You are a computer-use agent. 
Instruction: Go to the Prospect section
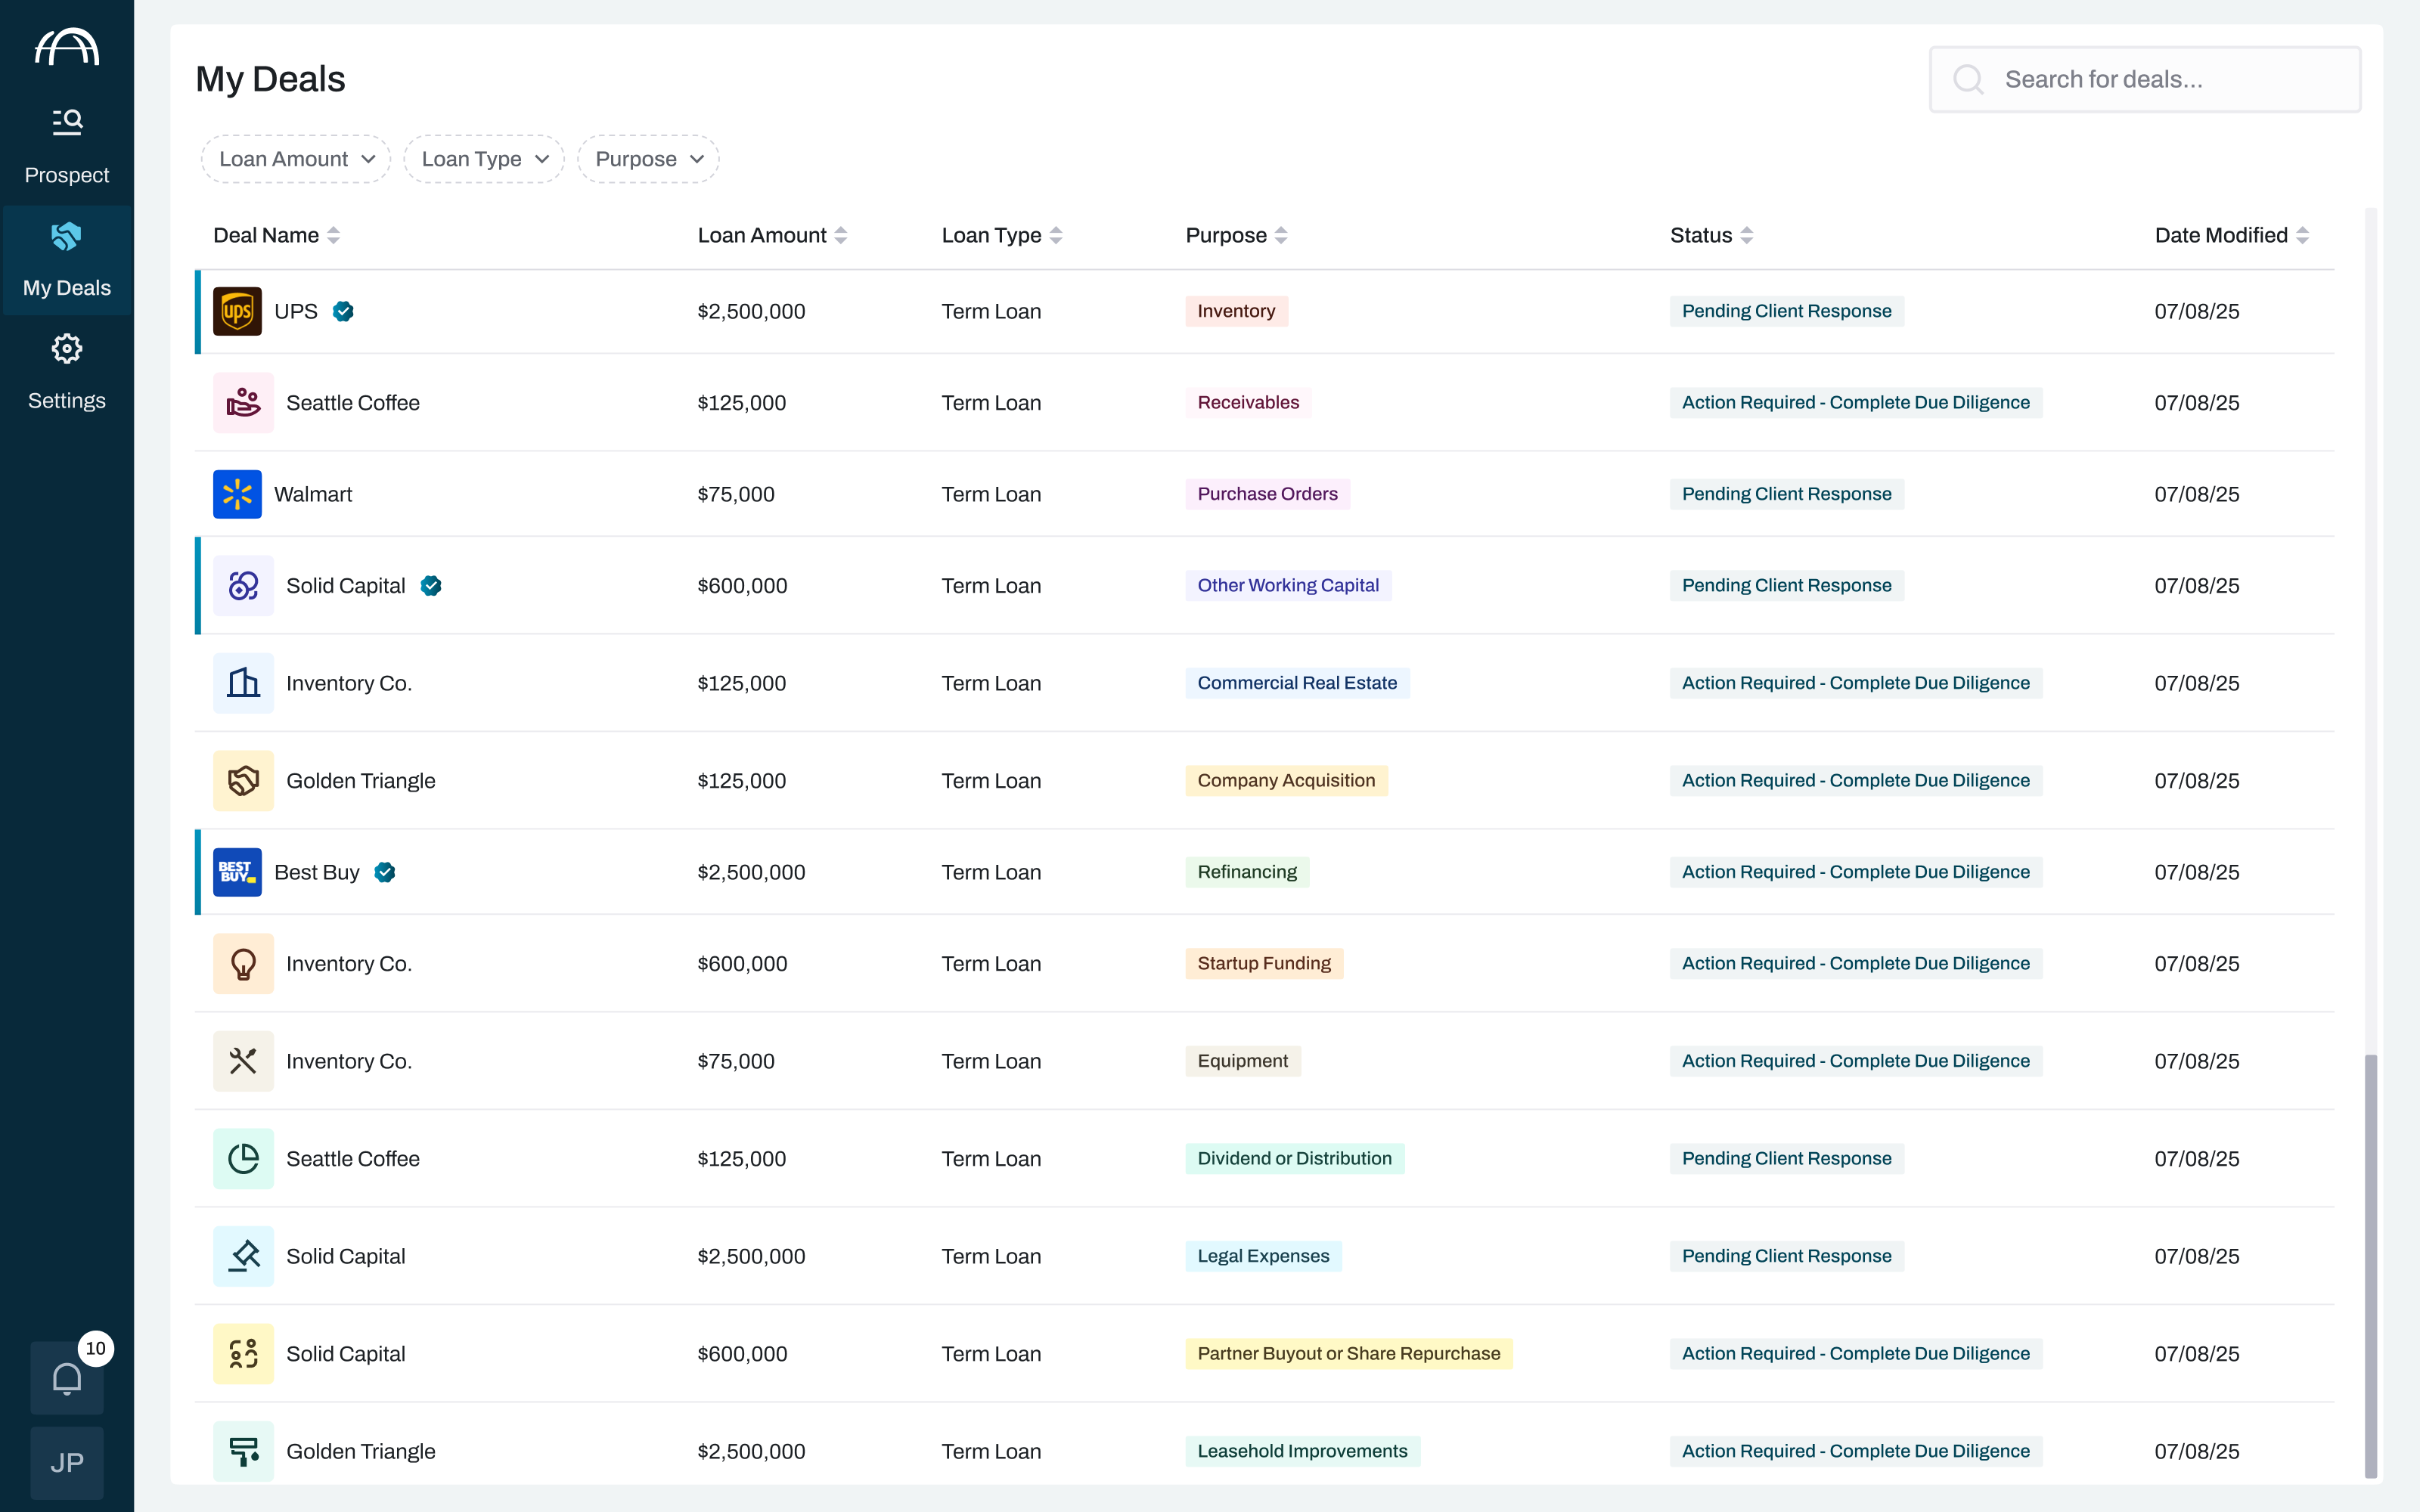pos(67,146)
